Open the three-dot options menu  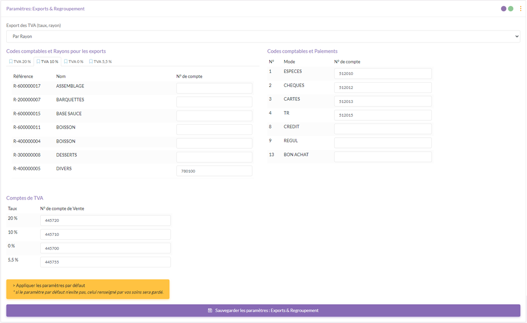(x=521, y=9)
